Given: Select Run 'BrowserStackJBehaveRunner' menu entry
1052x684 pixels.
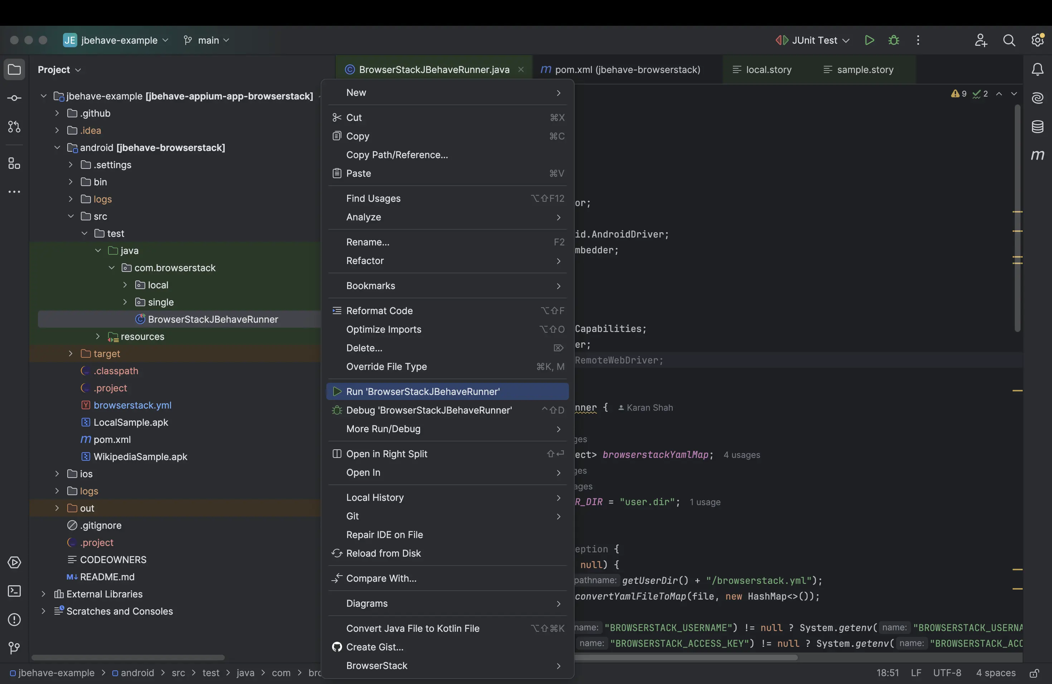Looking at the screenshot, I should coord(423,391).
